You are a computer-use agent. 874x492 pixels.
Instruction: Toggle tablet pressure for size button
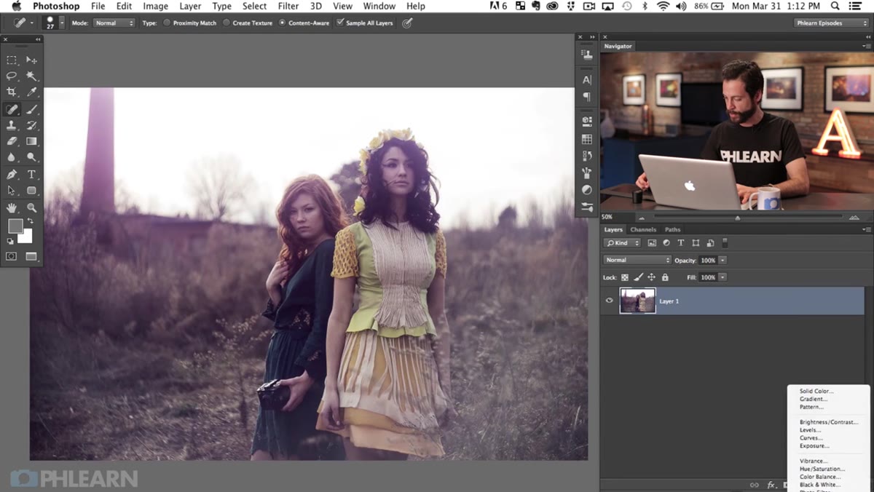click(x=407, y=23)
